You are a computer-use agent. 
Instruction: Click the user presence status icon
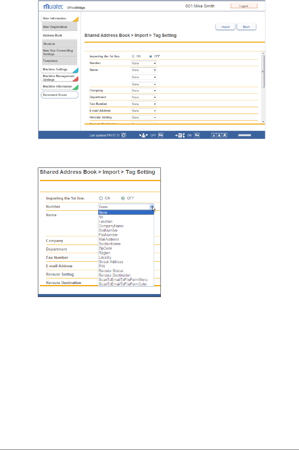(x=143, y=135)
